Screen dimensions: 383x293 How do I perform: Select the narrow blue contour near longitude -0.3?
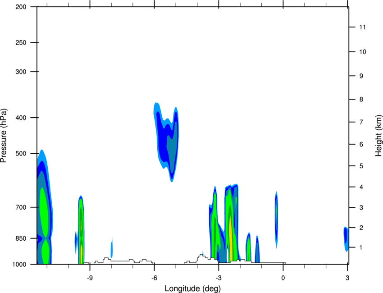(x=276, y=220)
